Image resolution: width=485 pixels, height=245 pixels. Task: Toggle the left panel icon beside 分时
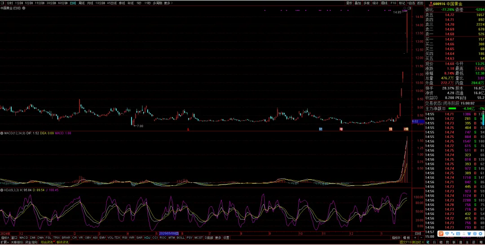(x=3, y=3)
